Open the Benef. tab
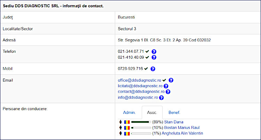 (174, 113)
